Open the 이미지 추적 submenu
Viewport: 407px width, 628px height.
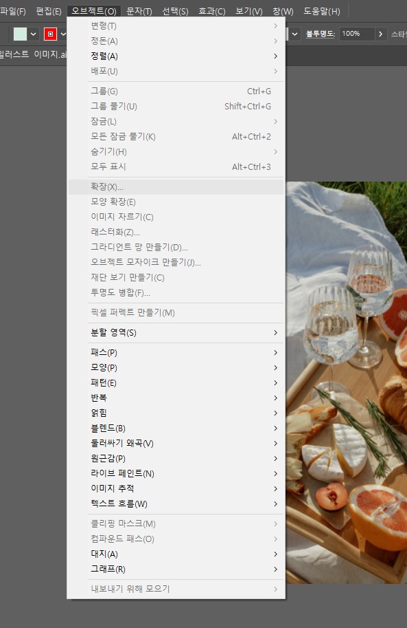(176, 489)
